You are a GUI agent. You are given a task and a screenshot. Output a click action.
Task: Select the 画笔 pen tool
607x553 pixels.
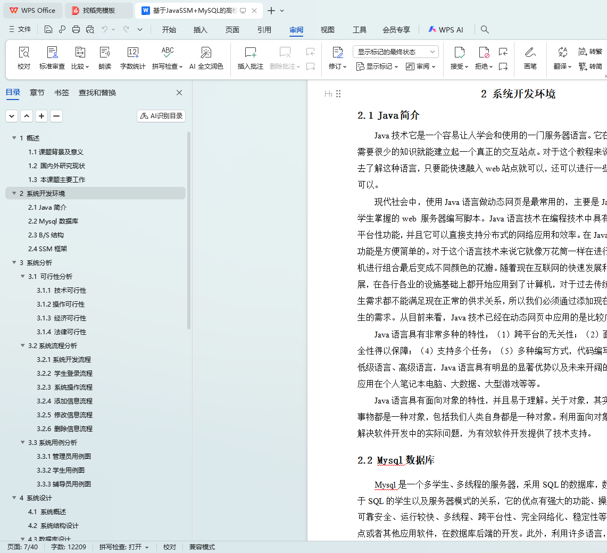point(530,57)
